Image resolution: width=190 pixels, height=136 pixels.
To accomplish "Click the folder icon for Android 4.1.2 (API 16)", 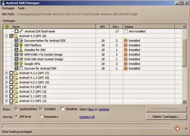I will (x=16, y=78).
